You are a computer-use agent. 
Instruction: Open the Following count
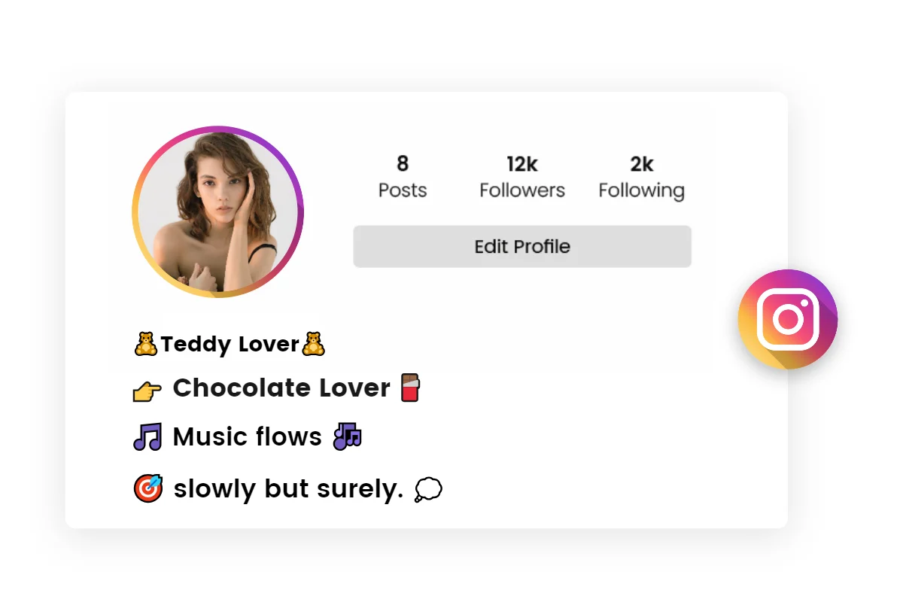(x=641, y=176)
